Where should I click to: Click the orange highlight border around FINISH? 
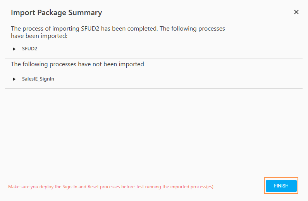coord(265,186)
